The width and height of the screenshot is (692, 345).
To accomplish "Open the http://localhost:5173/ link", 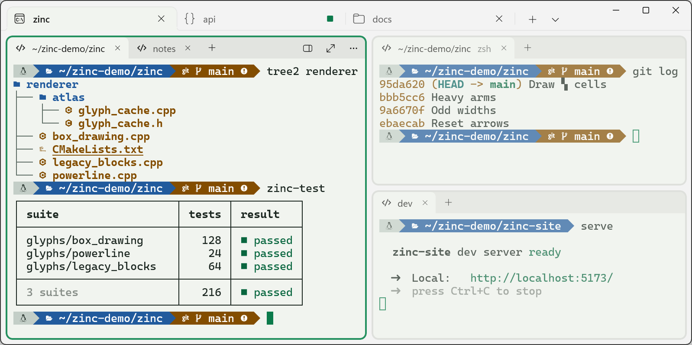I will (542, 278).
